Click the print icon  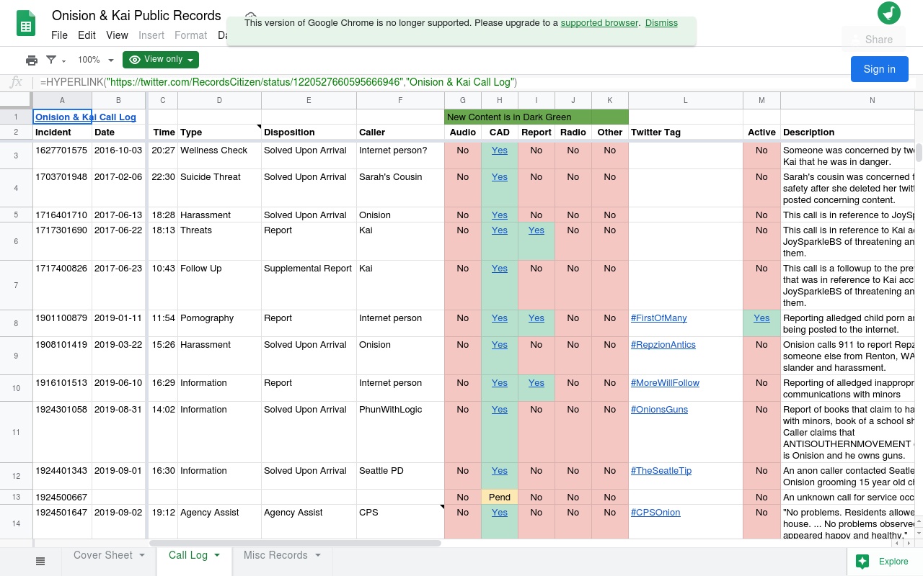coord(32,60)
